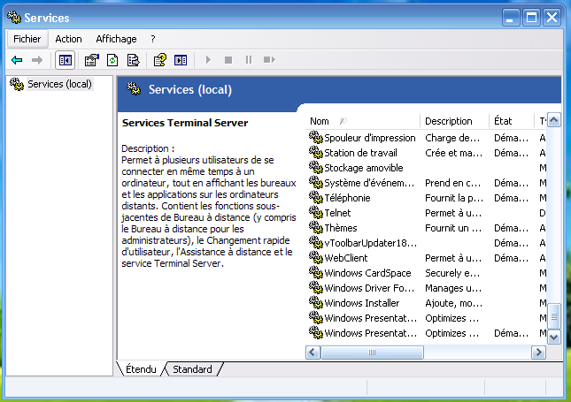571x402 pixels.
Task: Click the horizontal scrollbar right arrow
Action: (x=538, y=353)
